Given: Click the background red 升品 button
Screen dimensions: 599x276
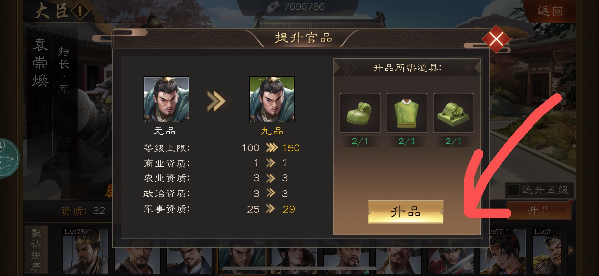Looking at the screenshot, I should pyautogui.click(x=539, y=210).
